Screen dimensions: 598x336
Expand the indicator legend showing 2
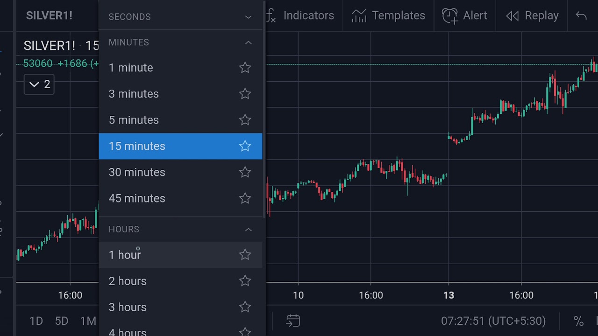(x=39, y=84)
